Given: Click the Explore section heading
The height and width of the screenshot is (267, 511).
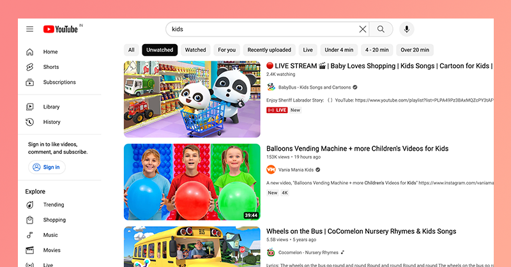Looking at the screenshot, I should (x=35, y=192).
